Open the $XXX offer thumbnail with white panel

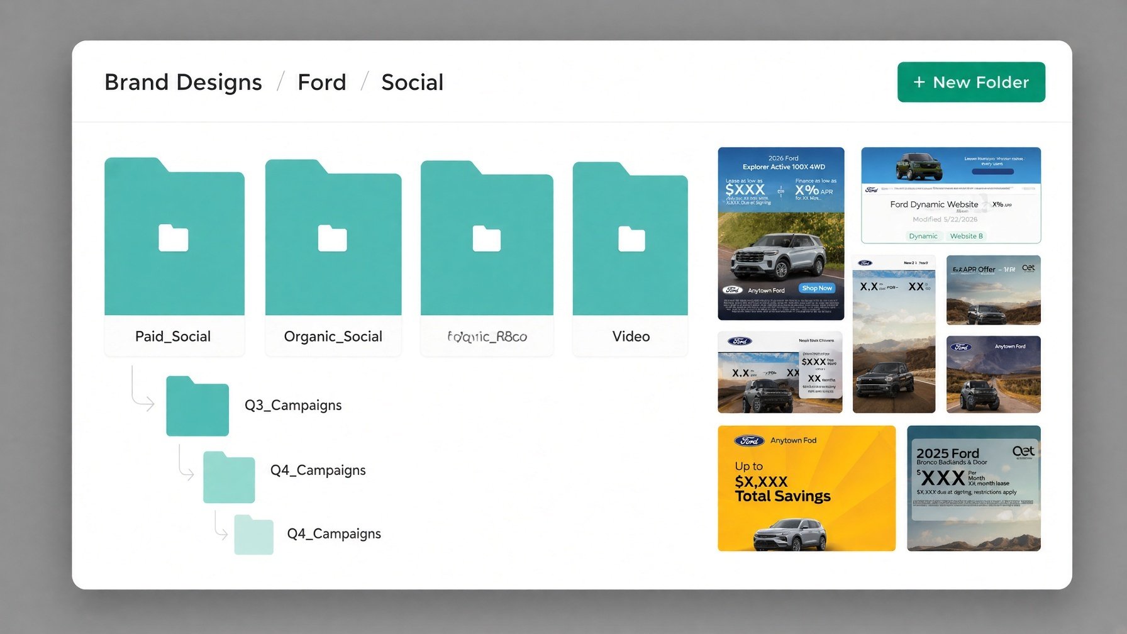(780, 372)
